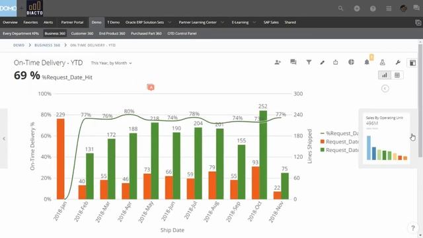
Task: Expand the Oracle ERP Solution Sets chevron
Action: point(170,22)
